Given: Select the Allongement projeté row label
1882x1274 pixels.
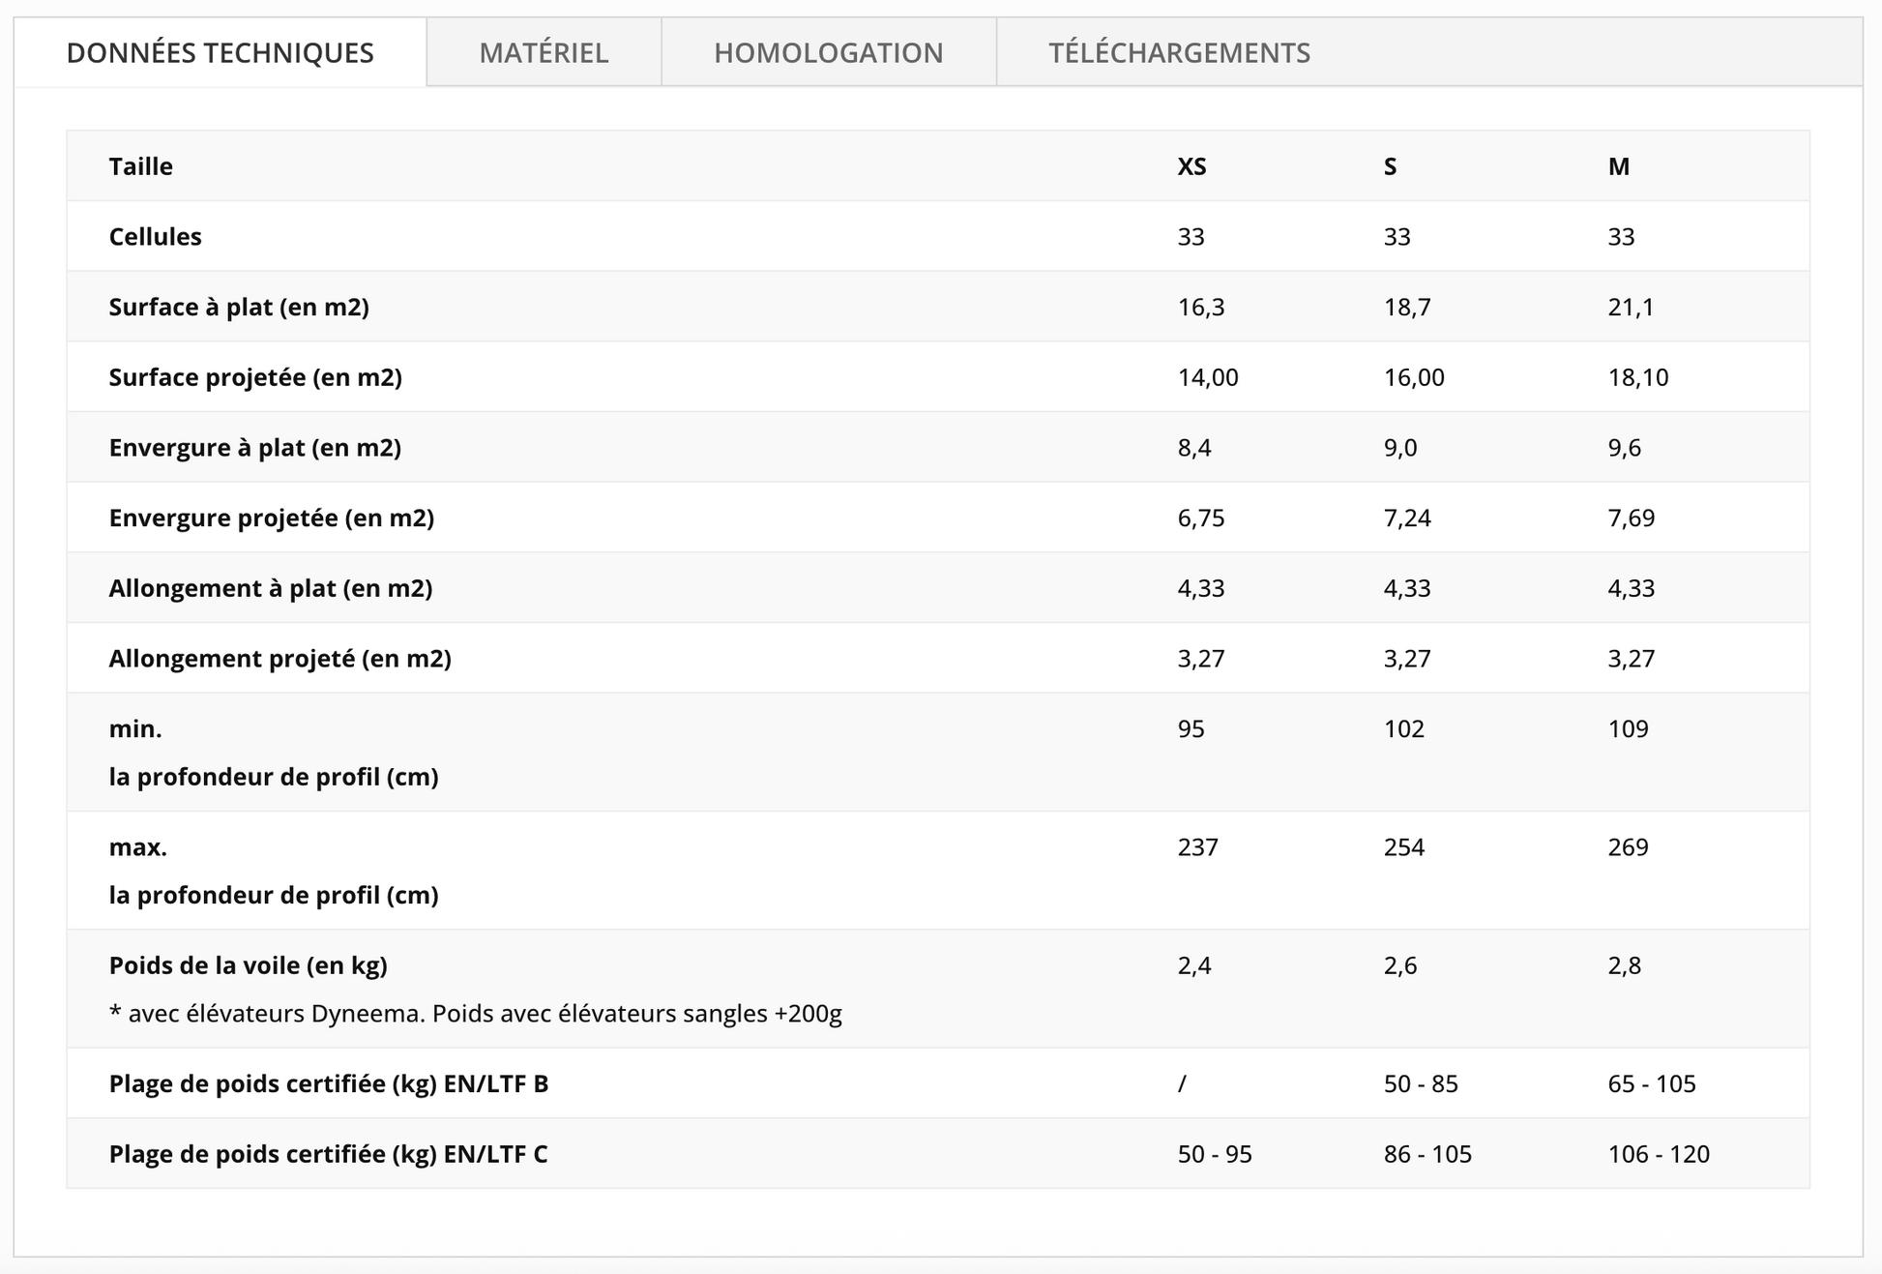Looking at the screenshot, I should pyautogui.click(x=279, y=659).
